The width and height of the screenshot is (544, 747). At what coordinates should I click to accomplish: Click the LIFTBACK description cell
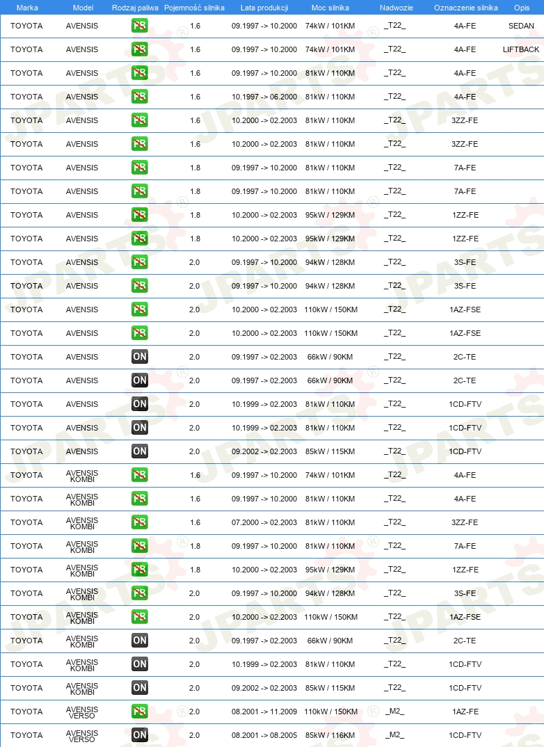point(521,49)
